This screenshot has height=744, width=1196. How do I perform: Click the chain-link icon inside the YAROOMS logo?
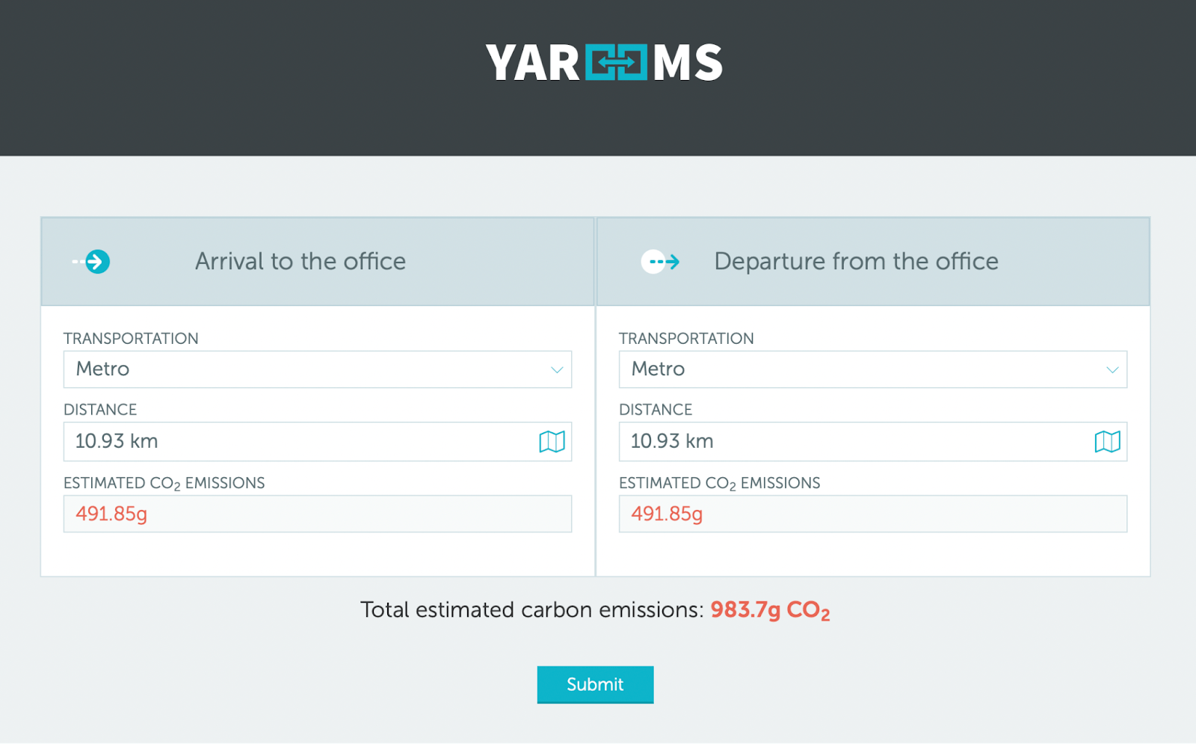[x=617, y=63]
